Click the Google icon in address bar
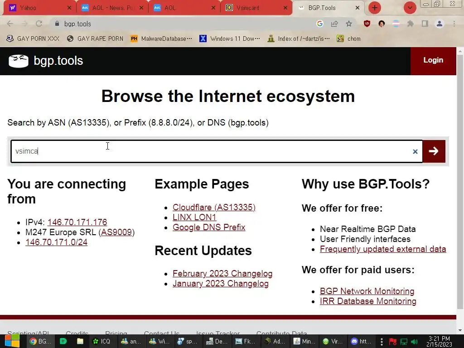Screen dimensions: 464x348 tap(319, 24)
